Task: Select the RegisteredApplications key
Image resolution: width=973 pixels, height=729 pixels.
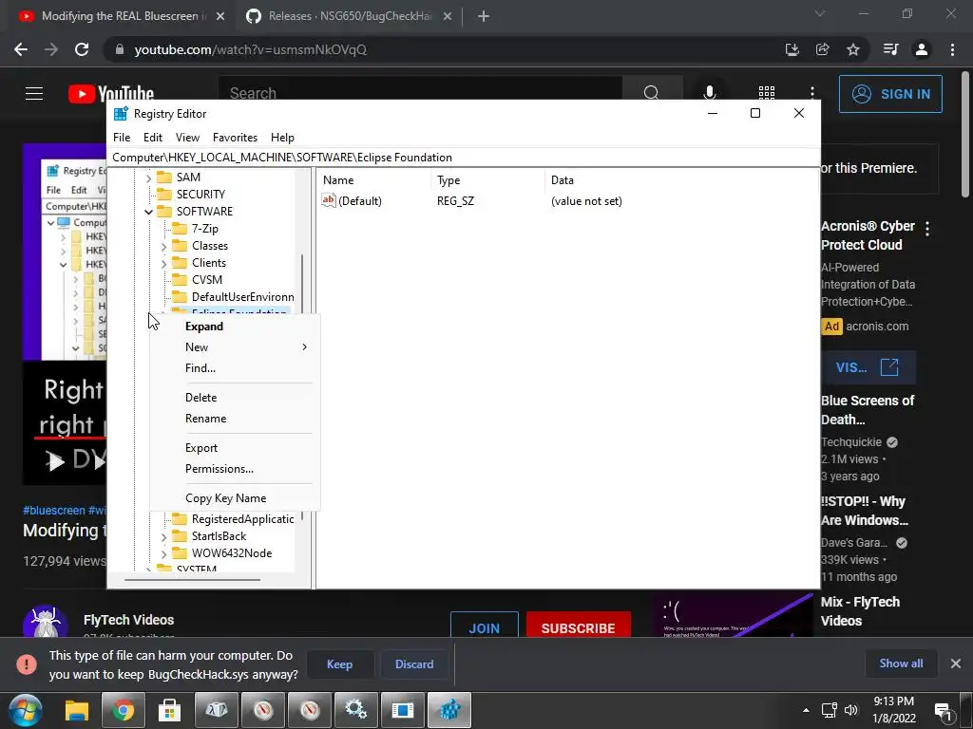Action: (x=242, y=519)
